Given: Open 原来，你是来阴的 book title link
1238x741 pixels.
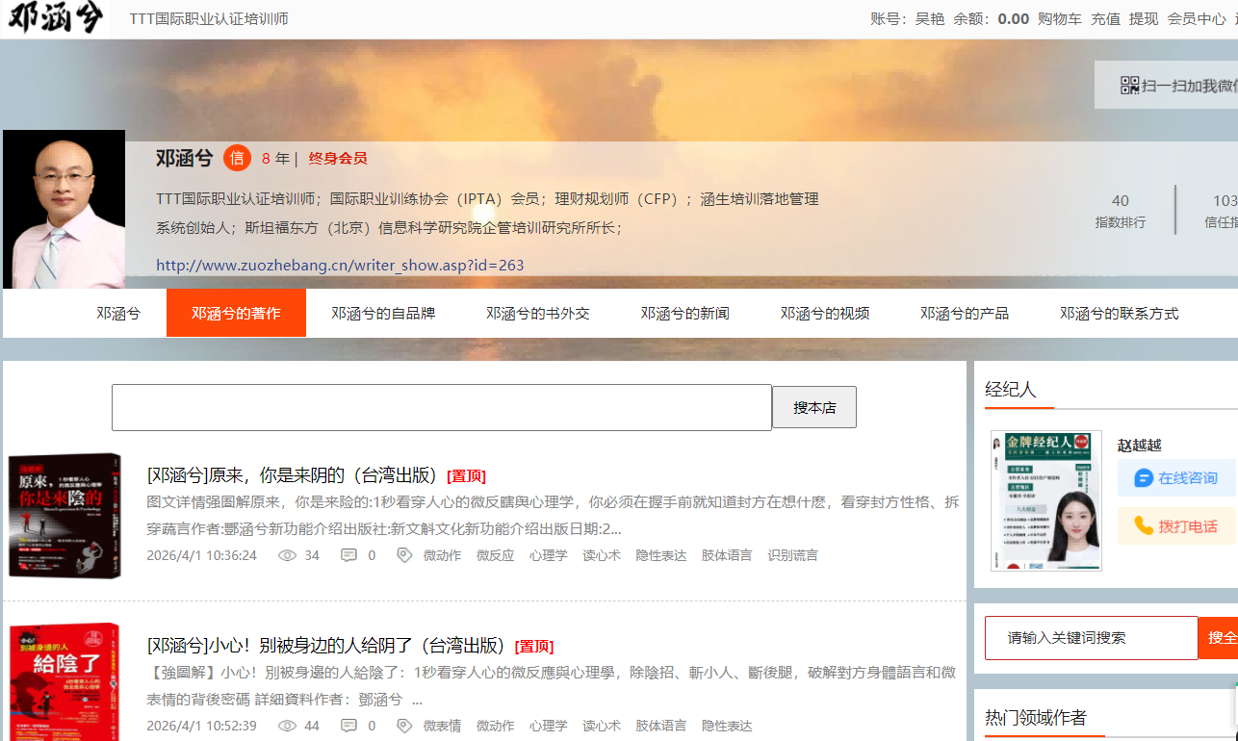Looking at the screenshot, I should (x=295, y=475).
